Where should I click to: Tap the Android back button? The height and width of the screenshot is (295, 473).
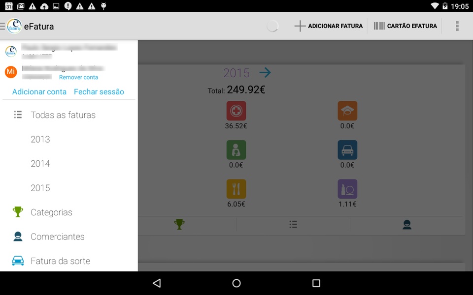(157, 283)
